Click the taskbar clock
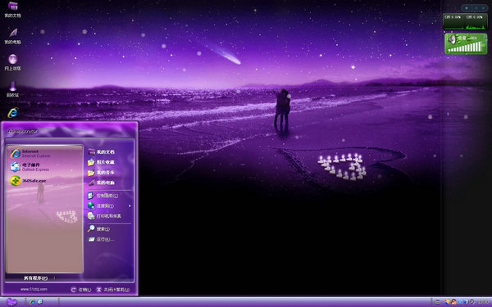 tap(483, 302)
